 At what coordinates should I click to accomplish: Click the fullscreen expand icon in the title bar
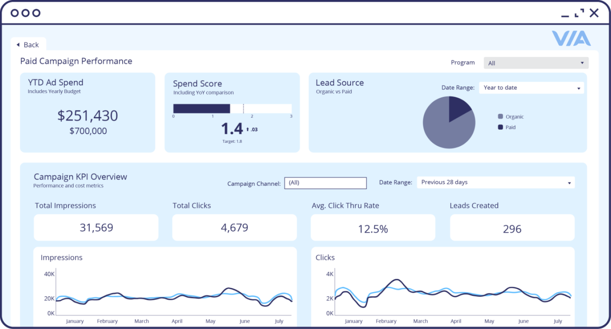coord(579,13)
